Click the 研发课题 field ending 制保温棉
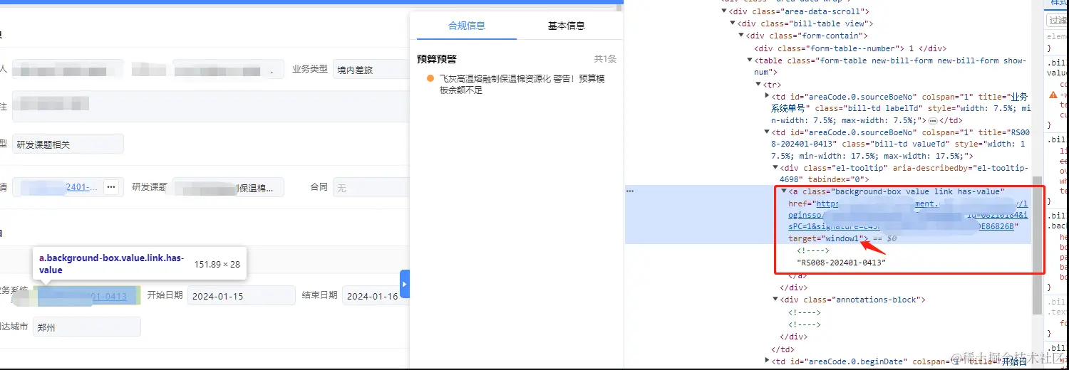The height and width of the screenshot is (370, 1069). (x=228, y=187)
